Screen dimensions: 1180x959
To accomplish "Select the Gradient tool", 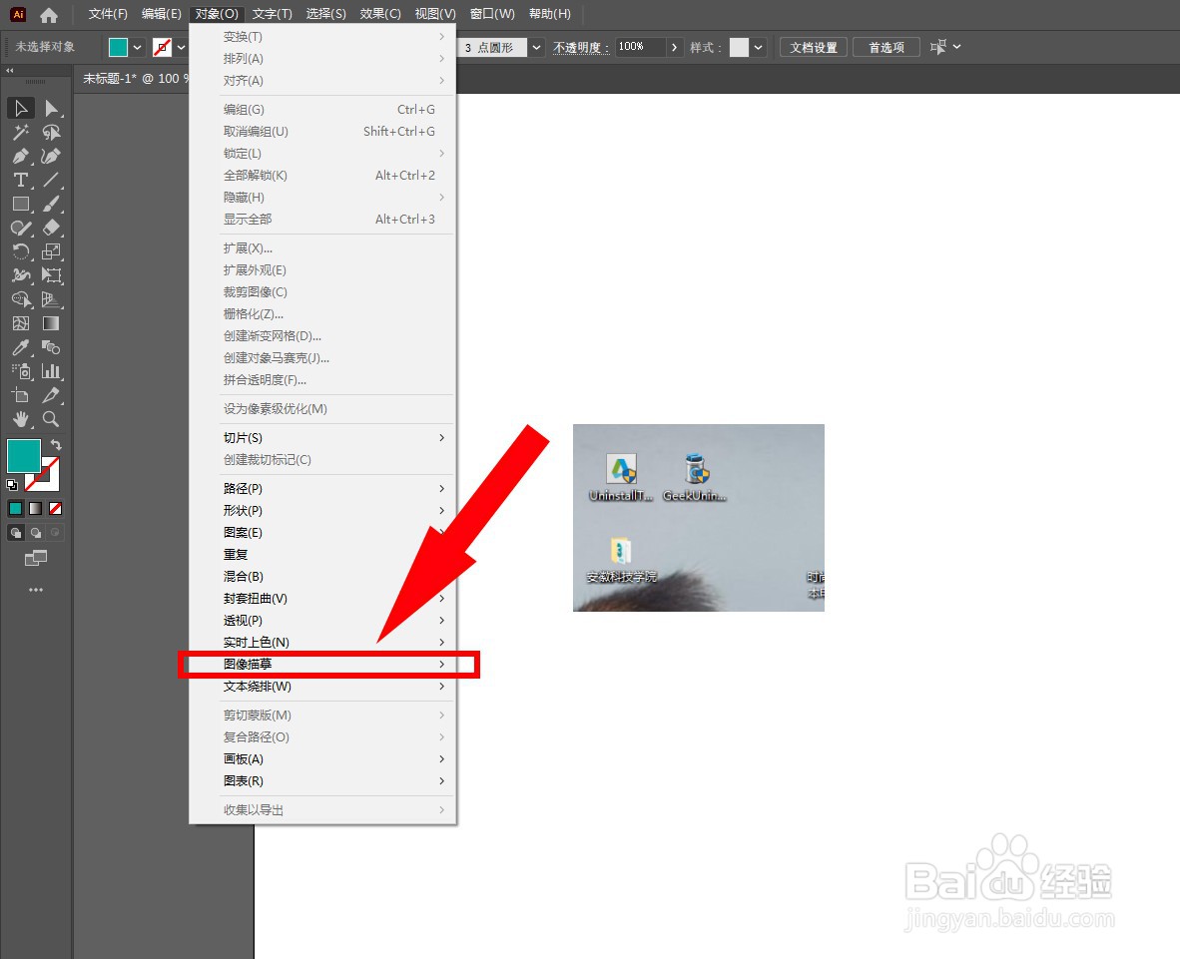I will [x=51, y=323].
